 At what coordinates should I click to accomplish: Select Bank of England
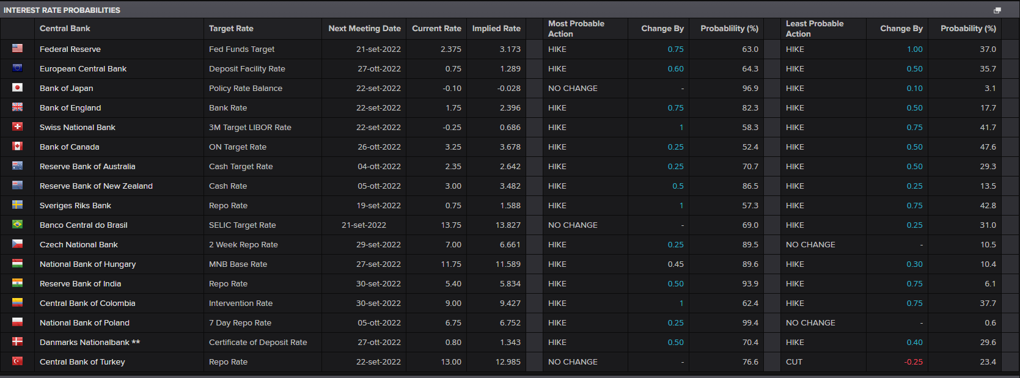click(x=70, y=108)
